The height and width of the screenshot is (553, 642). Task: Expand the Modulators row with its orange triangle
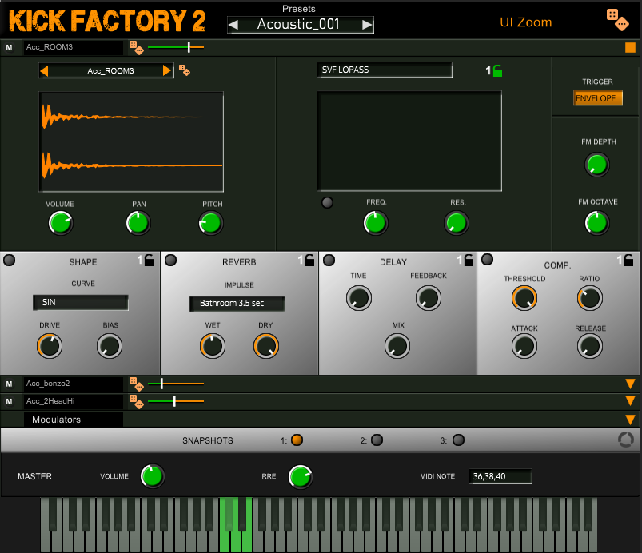[x=630, y=420]
